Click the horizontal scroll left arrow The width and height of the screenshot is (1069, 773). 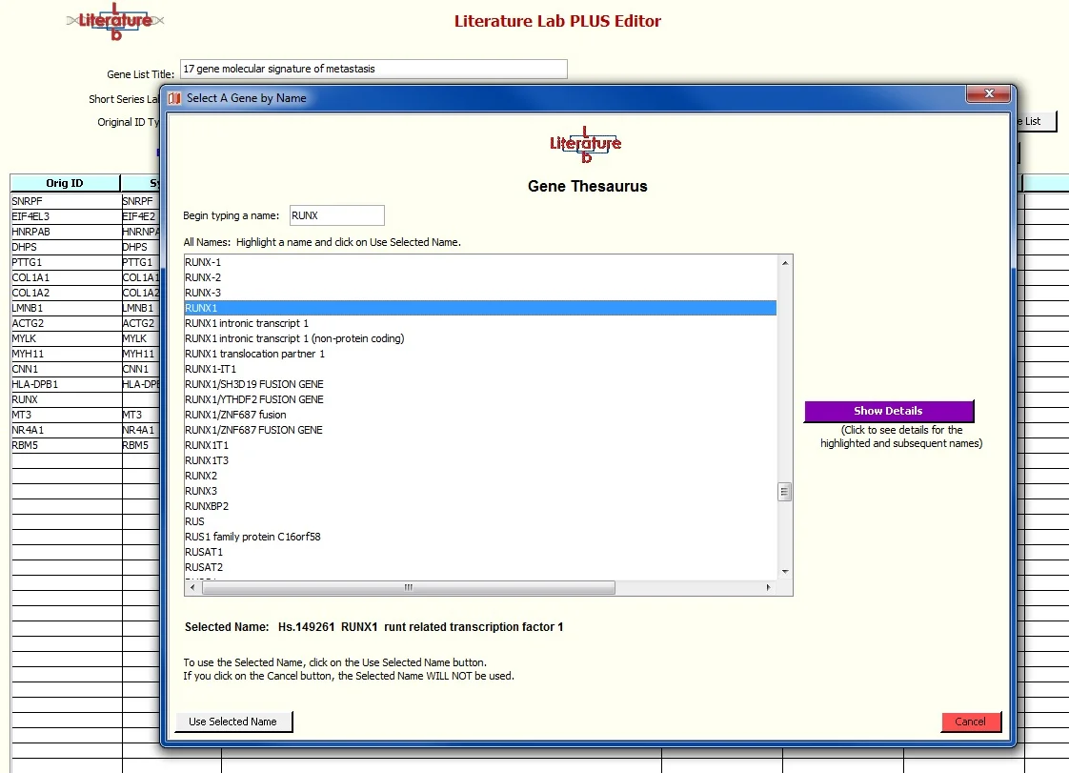coord(192,587)
